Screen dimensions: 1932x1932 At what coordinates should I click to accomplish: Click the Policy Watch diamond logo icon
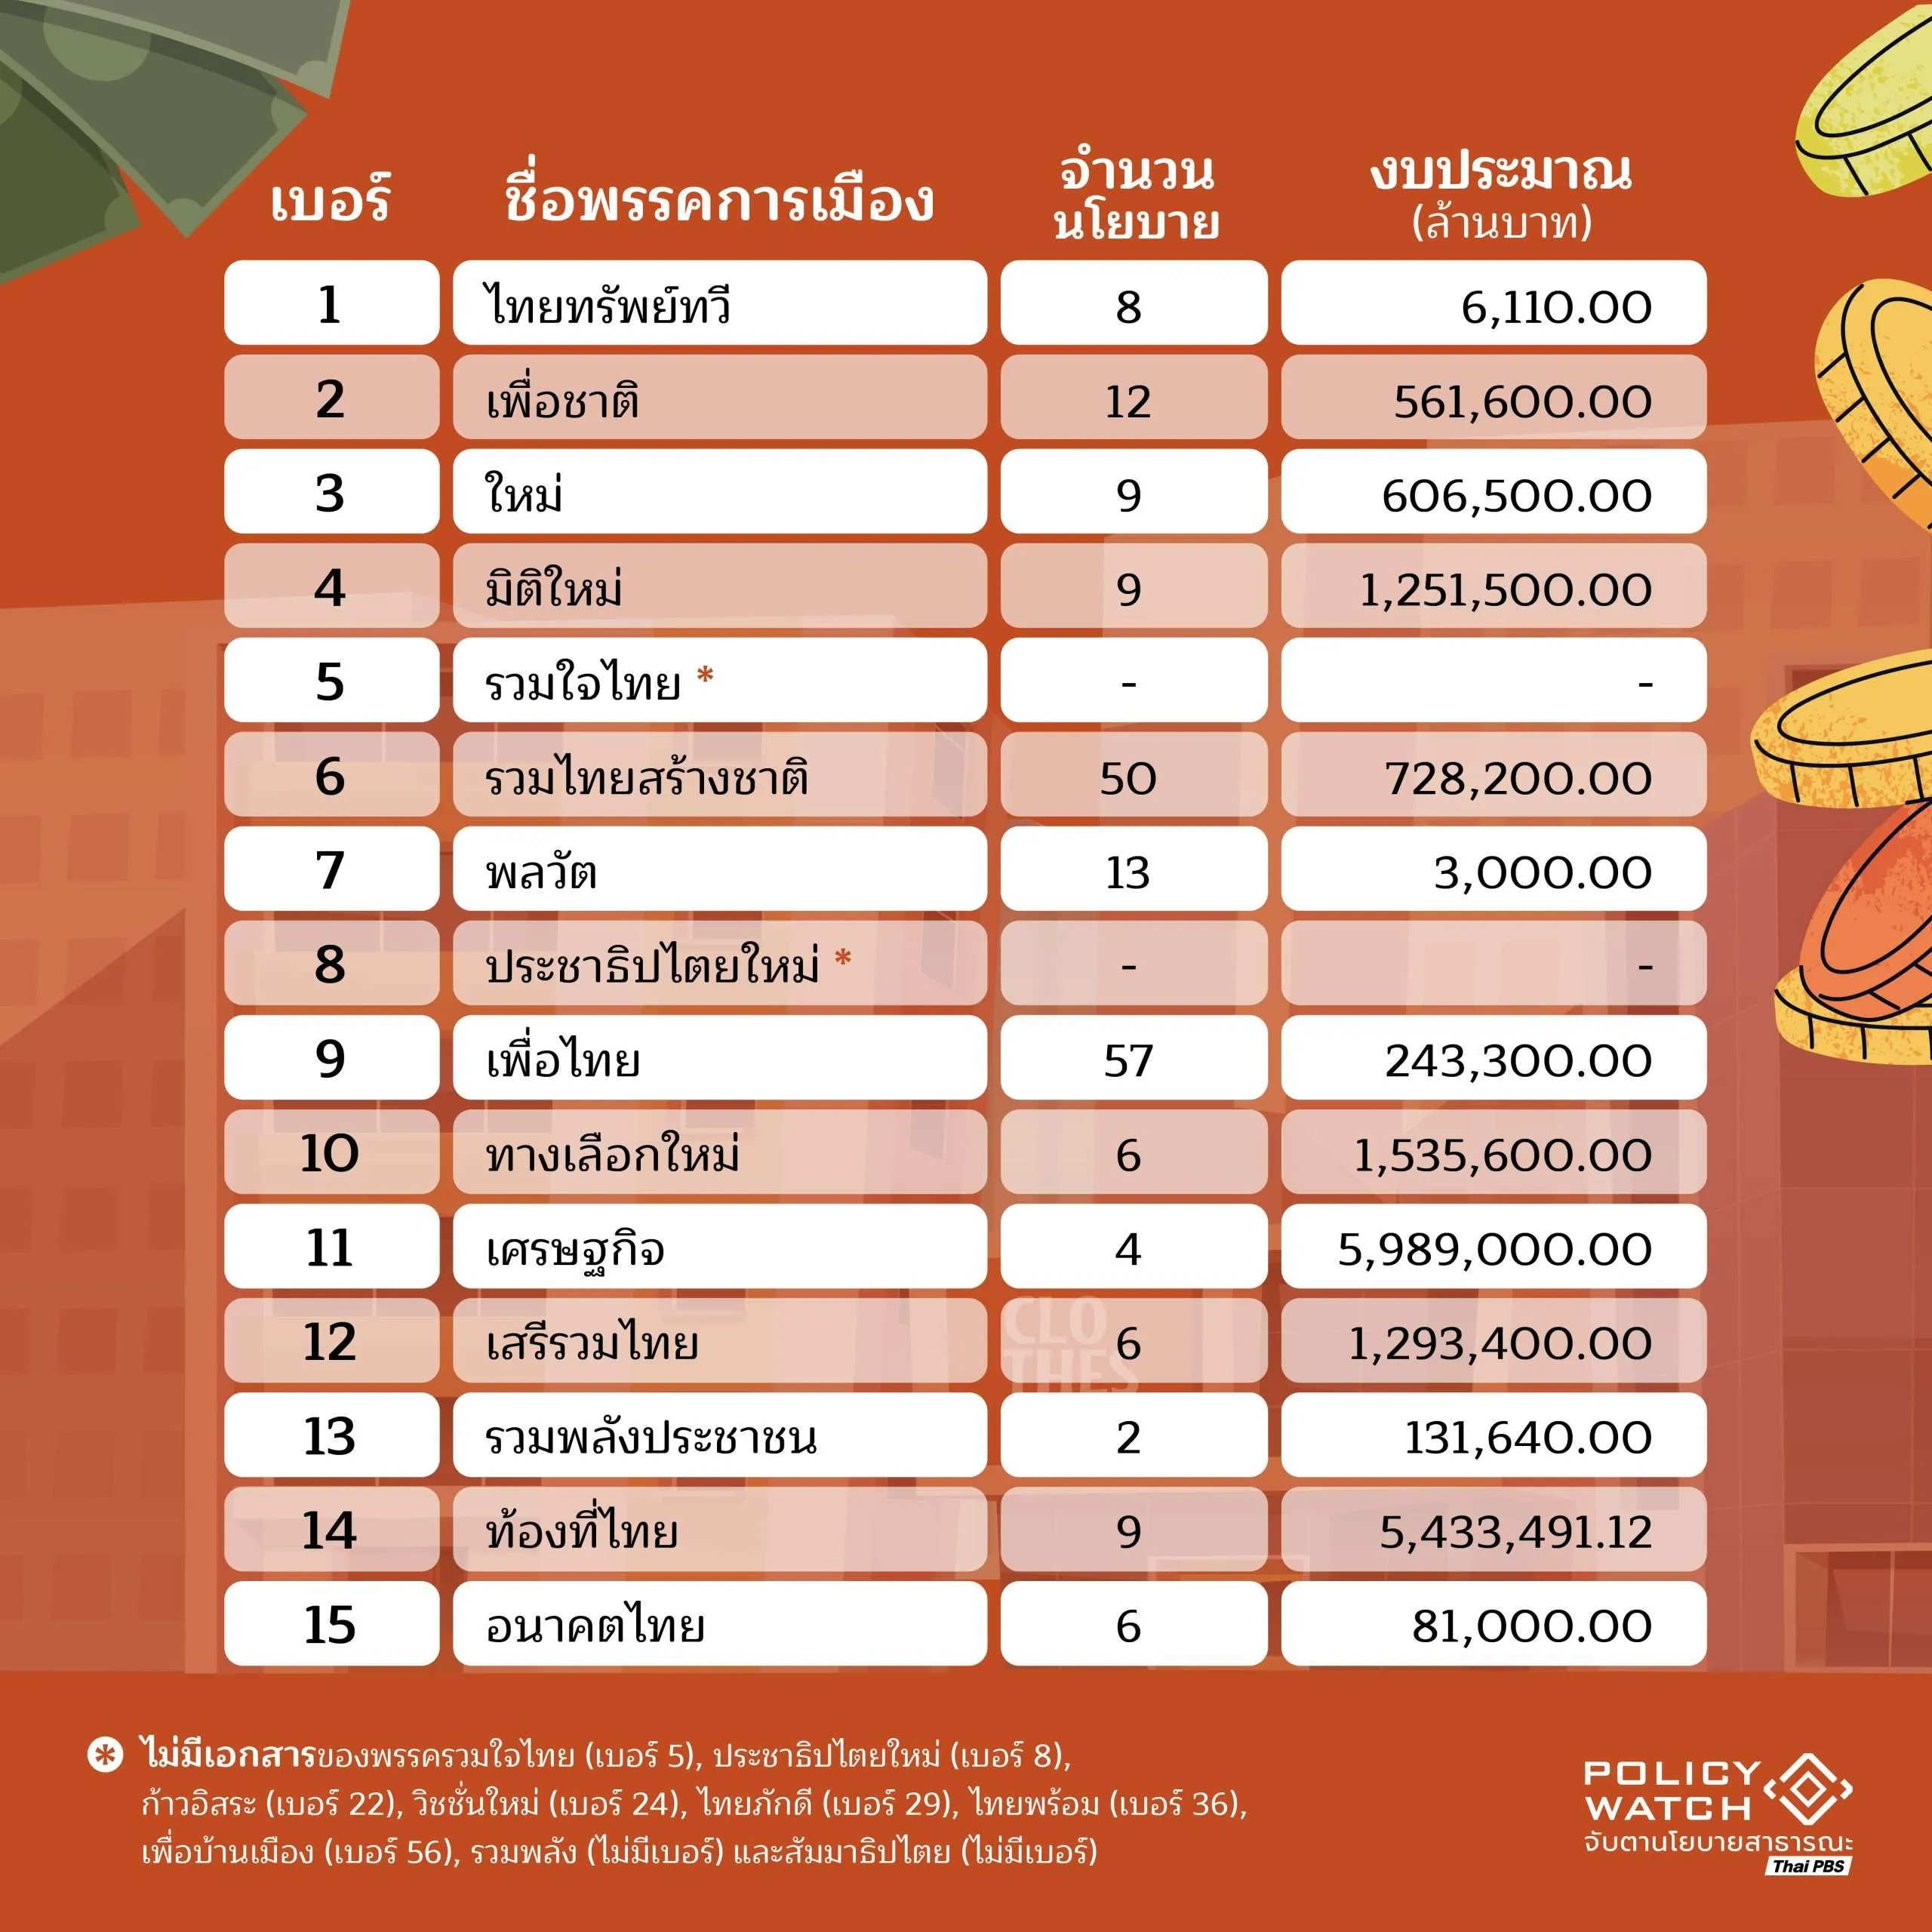point(1808,1788)
